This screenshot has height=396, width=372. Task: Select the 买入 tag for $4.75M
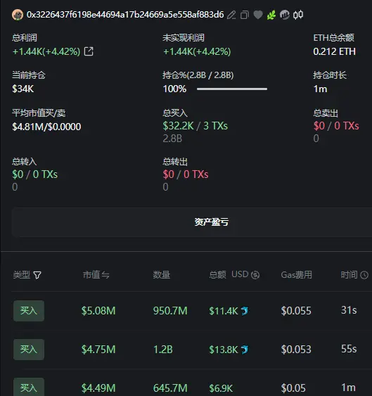(x=29, y=350)
